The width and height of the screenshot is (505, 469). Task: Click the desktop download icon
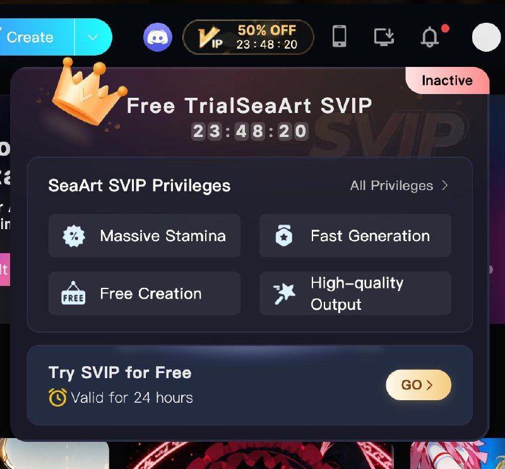coord(384,37)
